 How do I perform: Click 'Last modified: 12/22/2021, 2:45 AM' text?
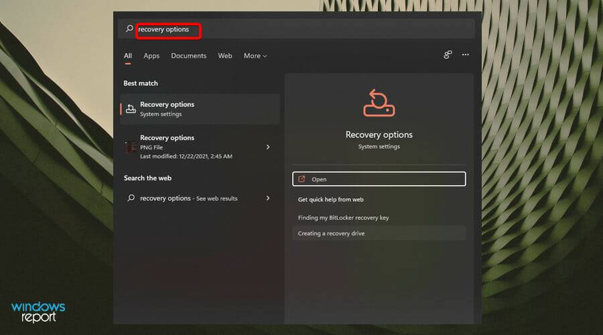[x=186, y=156]
